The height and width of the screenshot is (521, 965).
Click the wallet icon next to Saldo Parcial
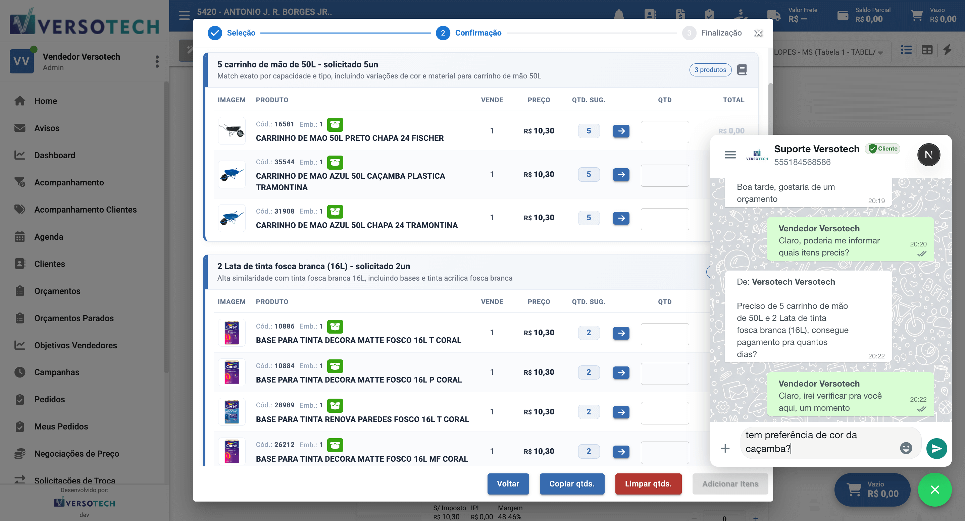pos(843,15)
